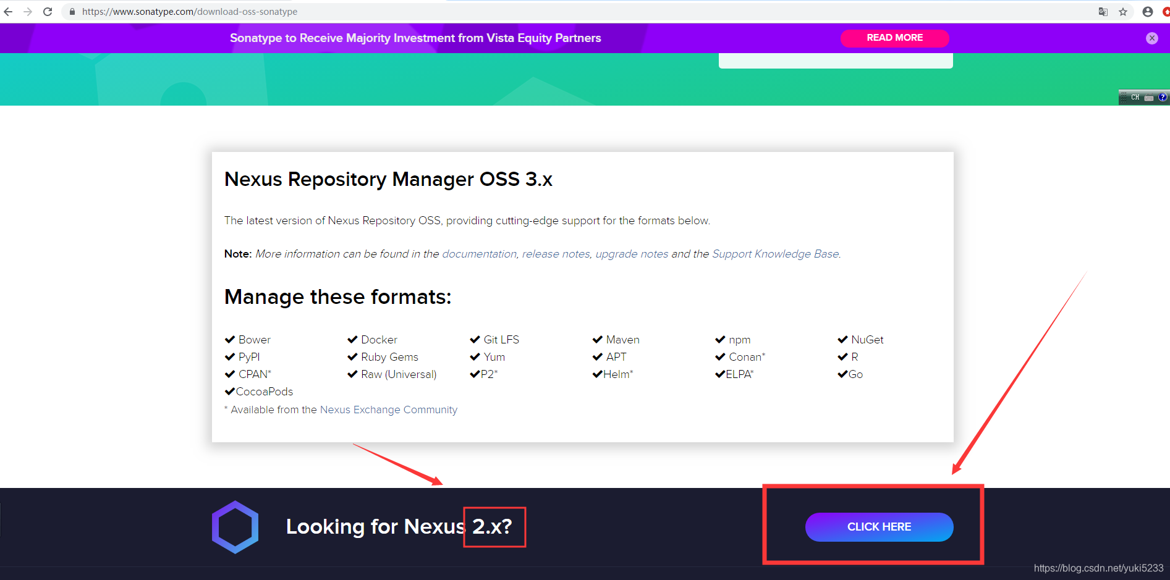Click the checkmark icon beside Maven
1170x580 pixels.
click(x=598, y=340)
